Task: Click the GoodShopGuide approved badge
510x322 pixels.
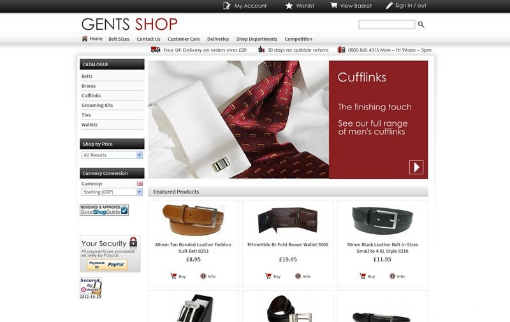Action: 104,210
